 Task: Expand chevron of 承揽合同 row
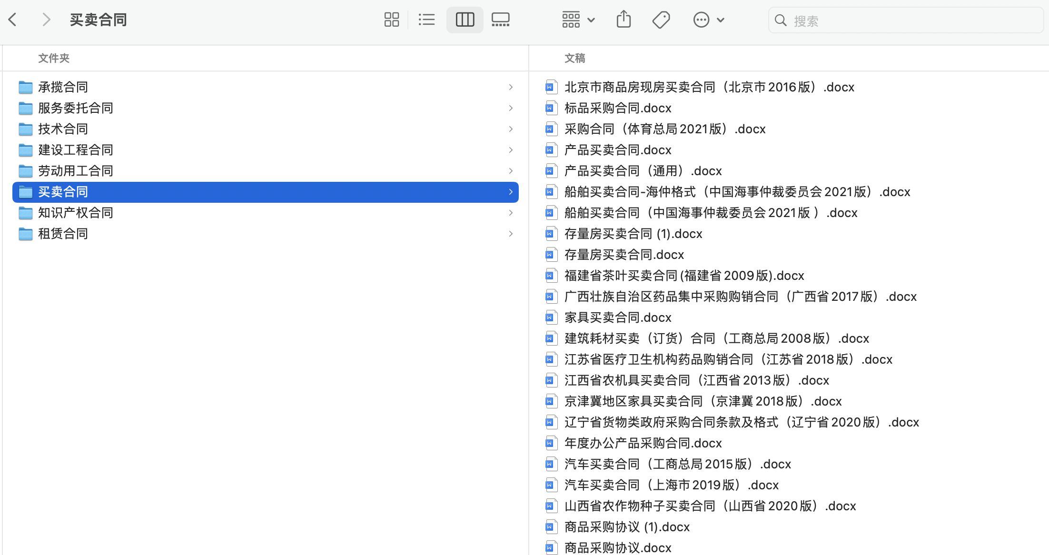(511, 87)
